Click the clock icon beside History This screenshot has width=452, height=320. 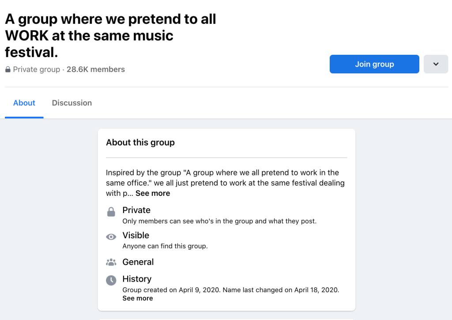[x=111, y=280]
